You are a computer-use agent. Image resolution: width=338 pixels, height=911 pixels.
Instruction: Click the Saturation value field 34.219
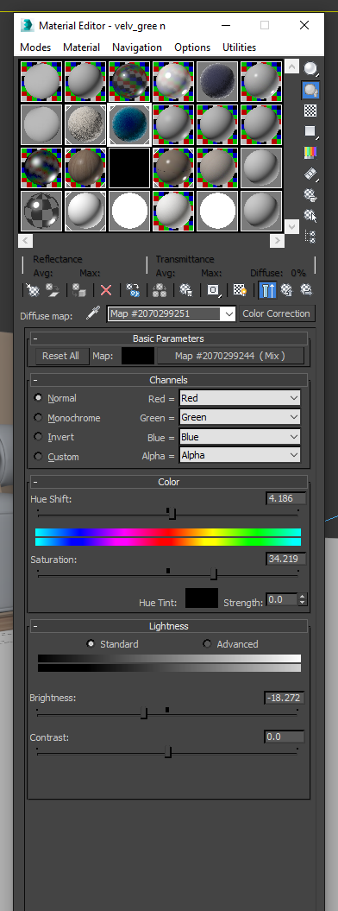[x=285, y=559]
